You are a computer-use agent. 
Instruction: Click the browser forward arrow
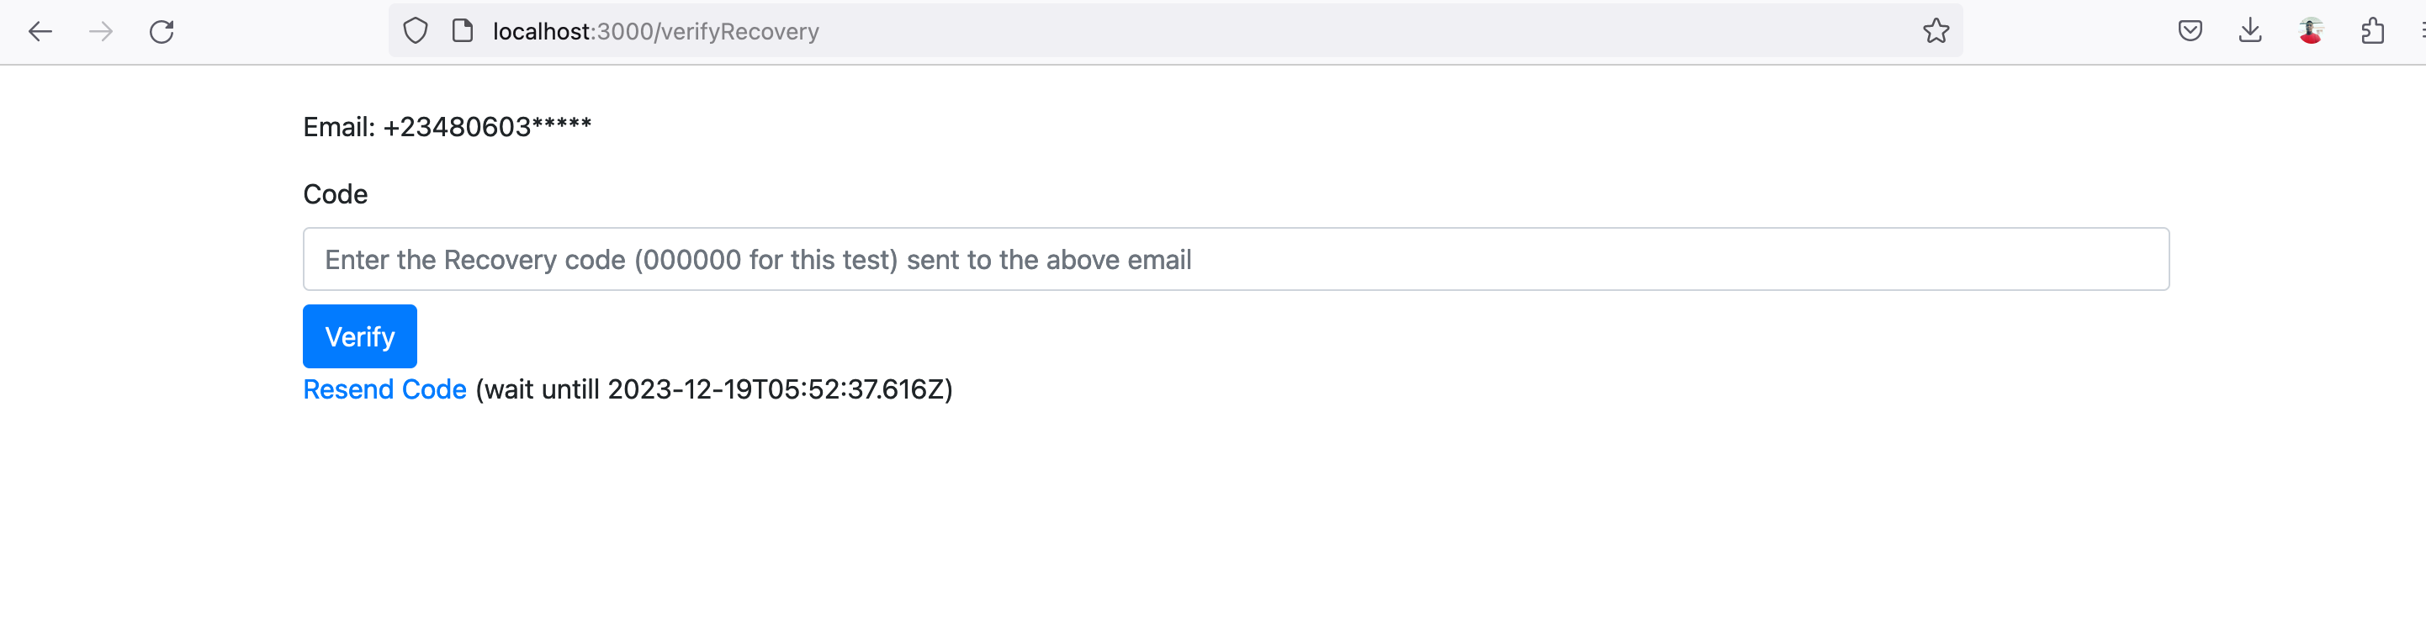tap(101, 32)
